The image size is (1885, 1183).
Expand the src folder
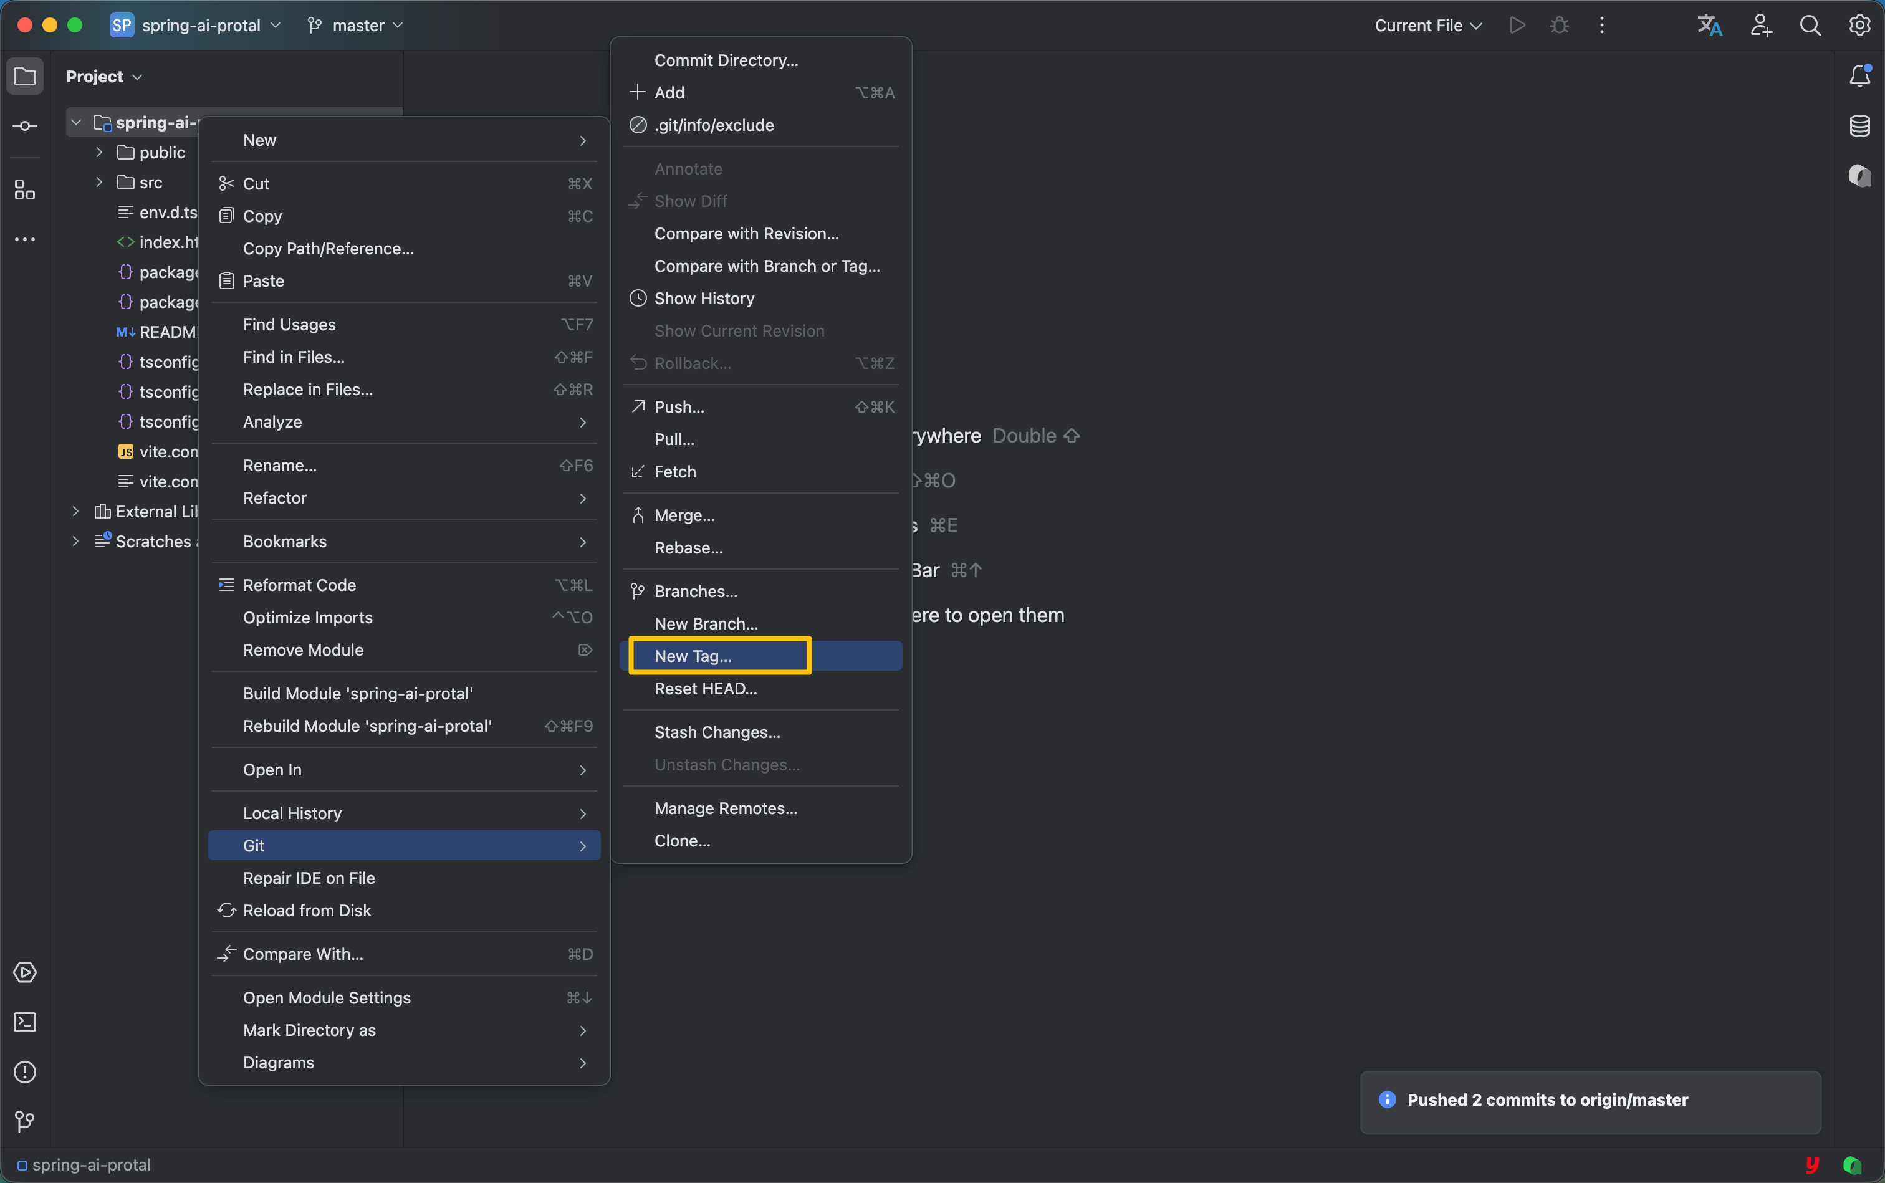(99, 182)
